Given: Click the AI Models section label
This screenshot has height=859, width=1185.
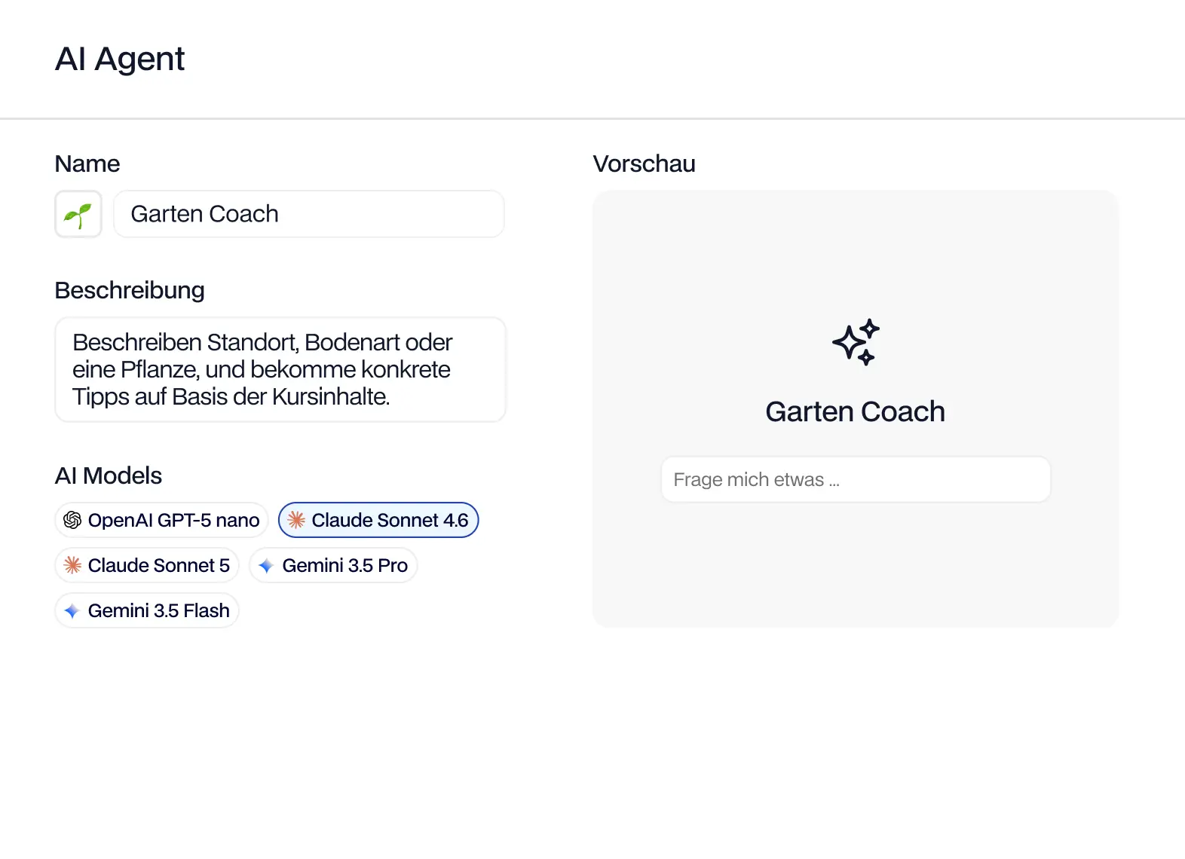Looking at the screenshot, I should tap(109, 475).
